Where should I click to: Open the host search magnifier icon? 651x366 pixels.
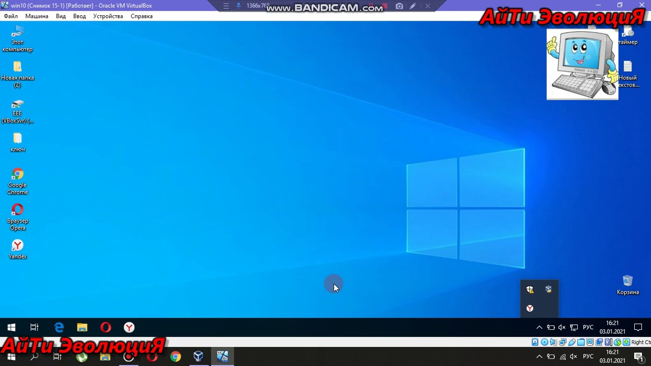[35, 357]
